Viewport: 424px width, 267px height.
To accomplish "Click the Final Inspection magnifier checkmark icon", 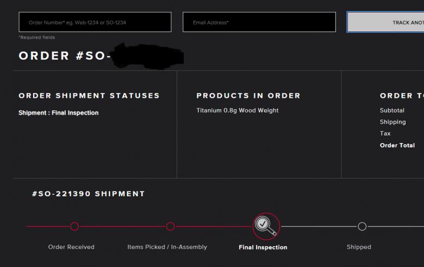I will click(266, 226).
